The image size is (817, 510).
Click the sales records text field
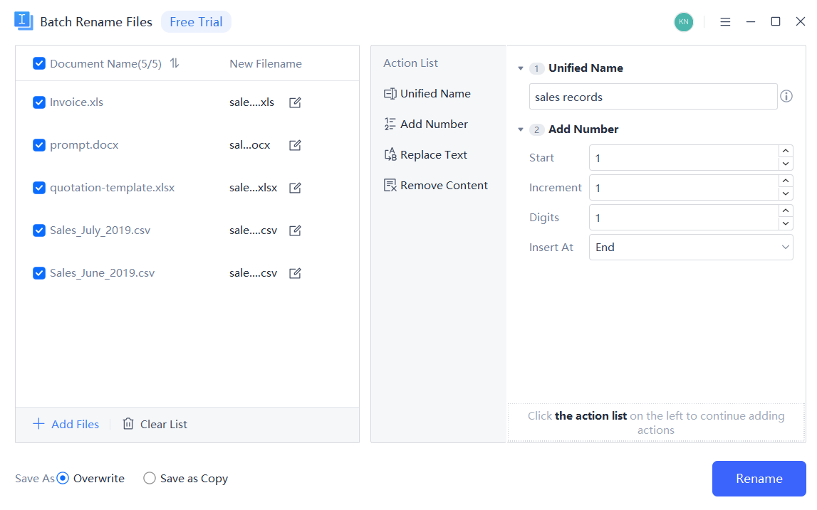point(652,97)
